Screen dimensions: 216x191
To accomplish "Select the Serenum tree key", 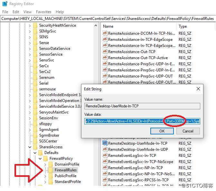I will click(x=47, y=77).
